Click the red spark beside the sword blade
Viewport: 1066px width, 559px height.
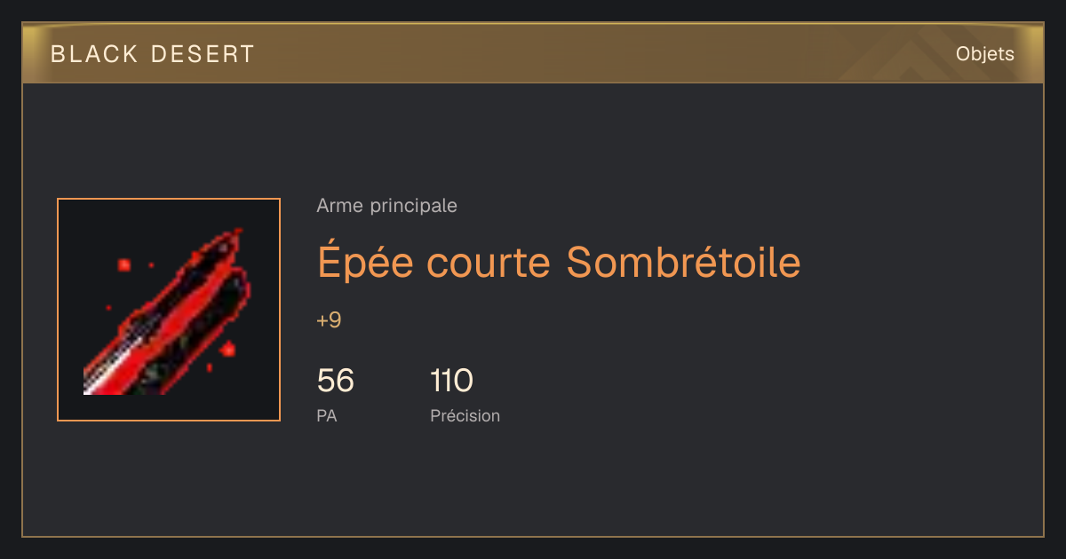tap(227, 349)
